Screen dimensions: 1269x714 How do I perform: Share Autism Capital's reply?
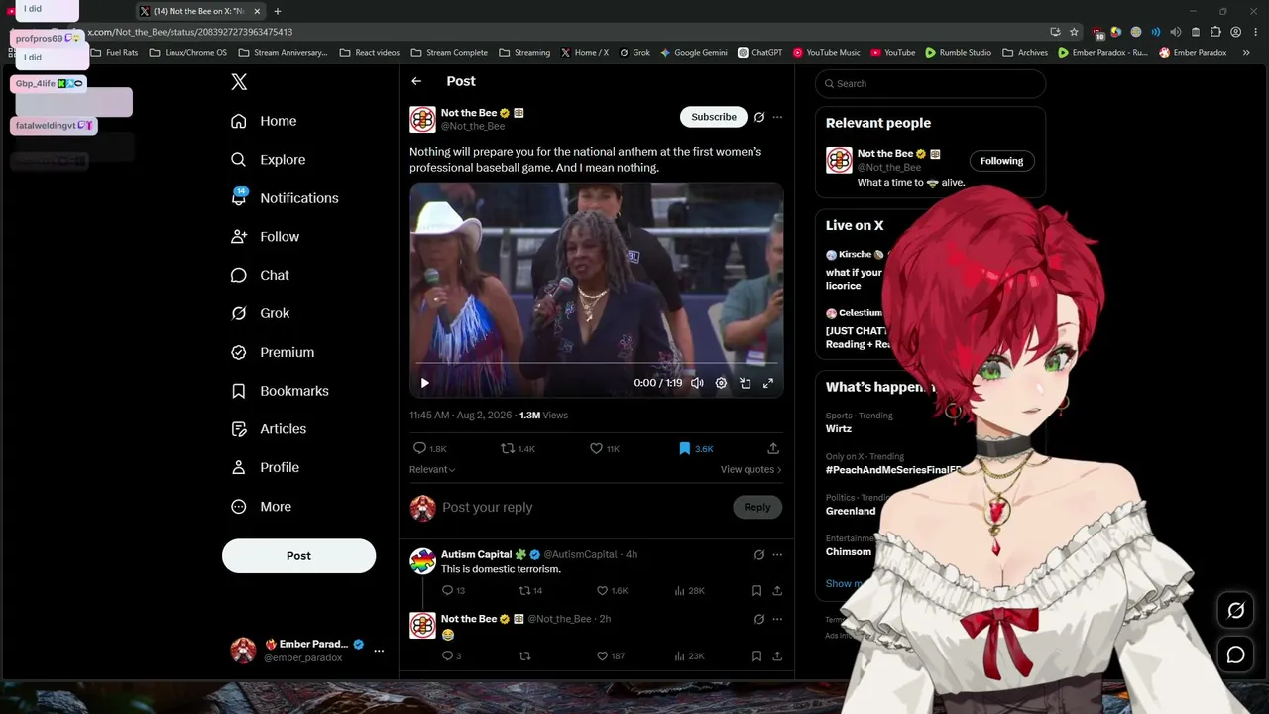coord(777,590)
